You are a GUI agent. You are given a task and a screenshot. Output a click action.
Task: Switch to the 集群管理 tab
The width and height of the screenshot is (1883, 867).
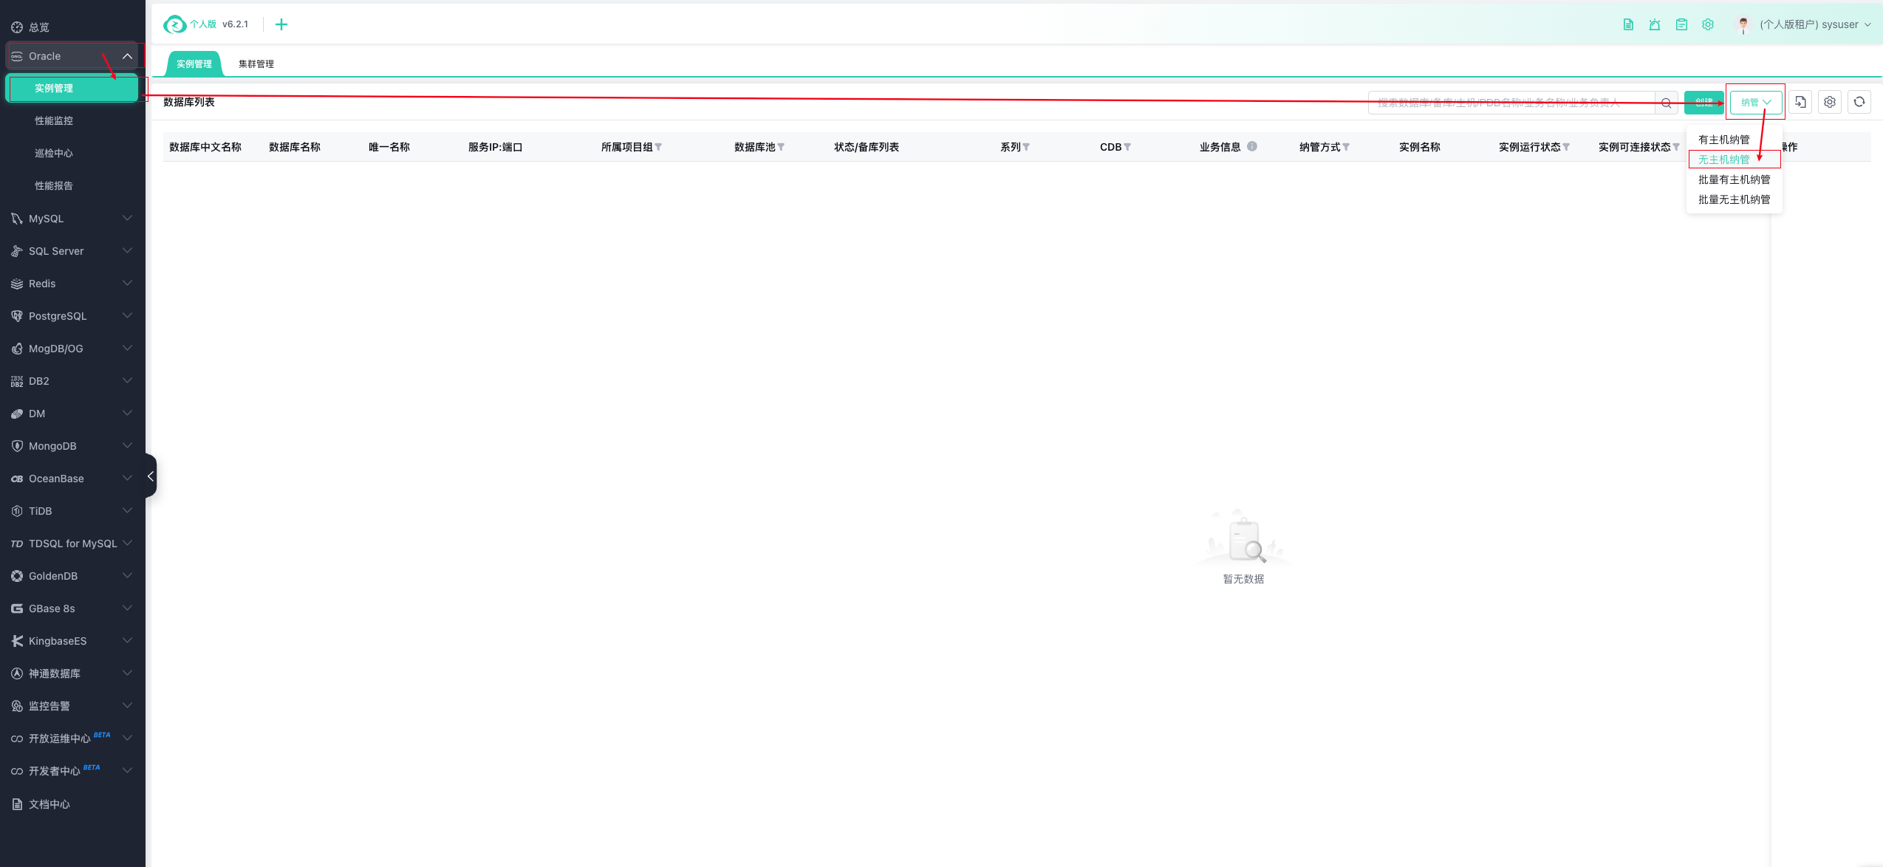[x=256, y=64]
